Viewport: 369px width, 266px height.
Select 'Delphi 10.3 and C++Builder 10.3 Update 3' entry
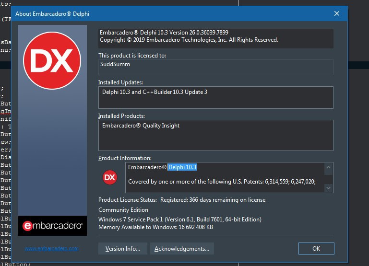(x=155, y=92)
